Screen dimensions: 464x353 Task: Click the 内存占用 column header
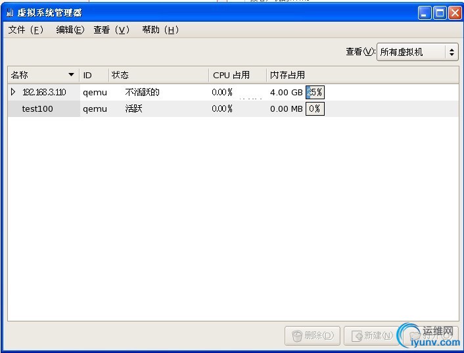coord(363,75)
